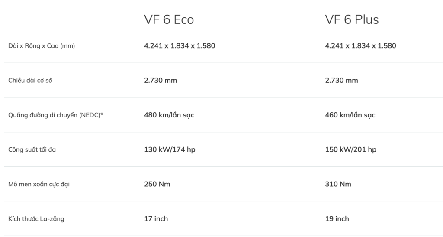Select the Dài x Rộng x Cao (mm) label
The height and width of the screenshot is (237, 443).
42,46
